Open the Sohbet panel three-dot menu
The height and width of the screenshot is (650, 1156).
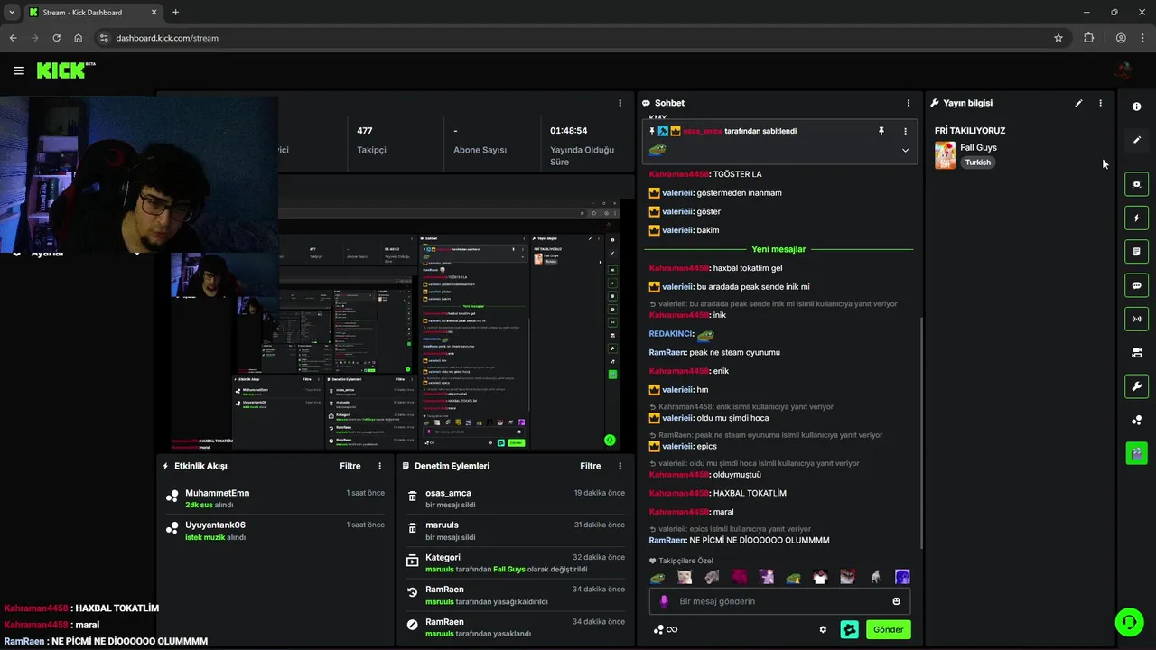coord(909,103)
